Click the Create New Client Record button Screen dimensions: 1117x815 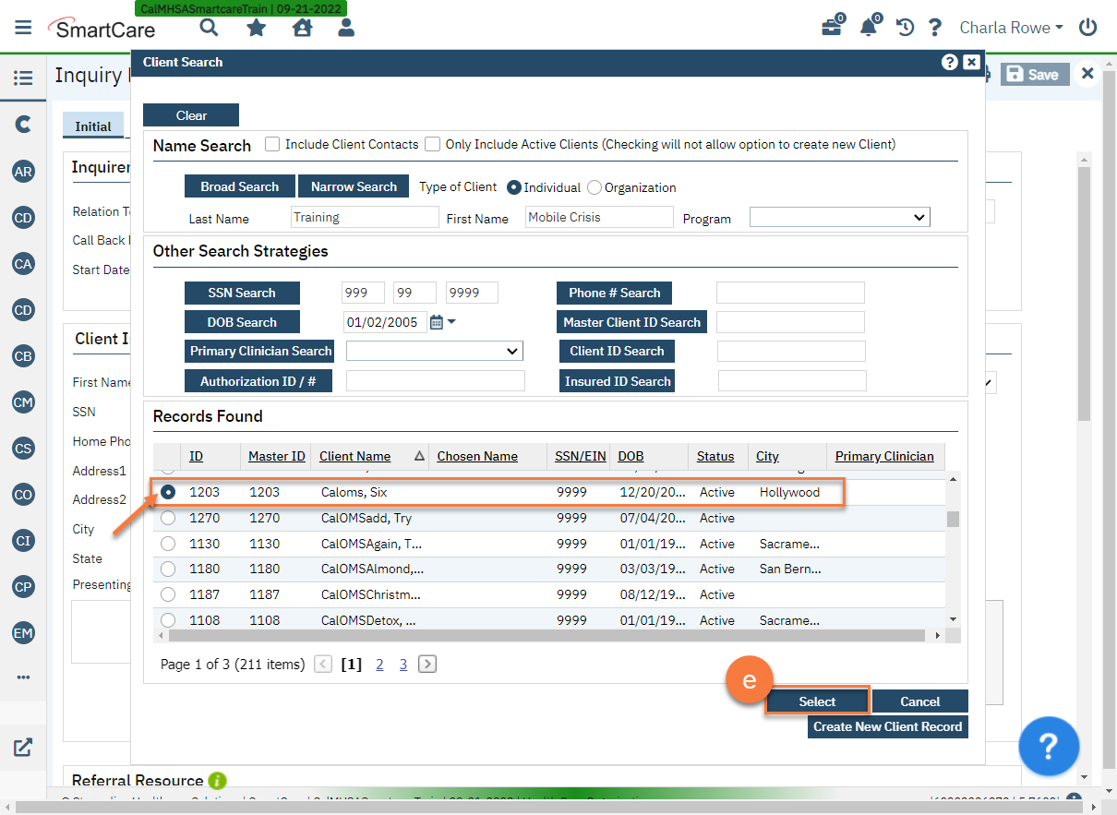click(x=887, y=726)
